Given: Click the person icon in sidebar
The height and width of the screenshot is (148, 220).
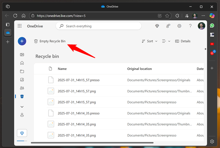Looking at the screenshot, I should point(22,115).
